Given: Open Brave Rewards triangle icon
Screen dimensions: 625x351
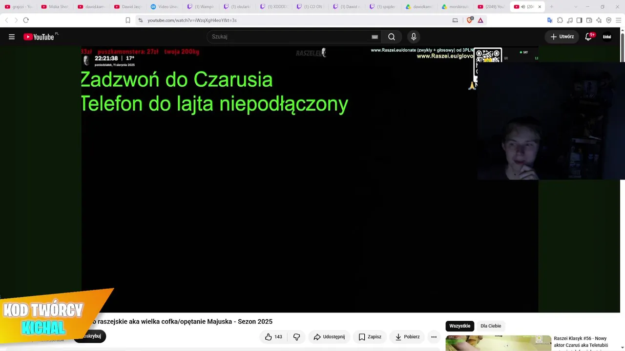Looking at the screenshot, I should (x=480, y=20).
